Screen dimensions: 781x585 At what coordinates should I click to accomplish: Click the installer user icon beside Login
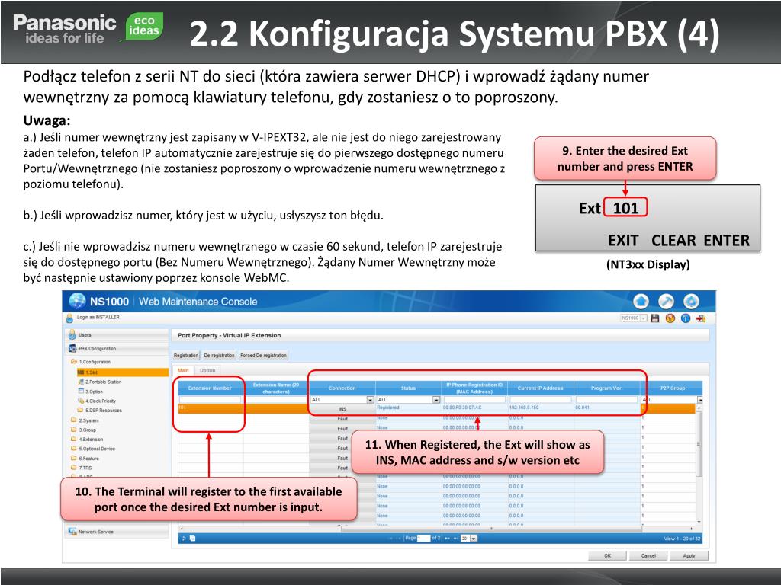tap(69, 318)
